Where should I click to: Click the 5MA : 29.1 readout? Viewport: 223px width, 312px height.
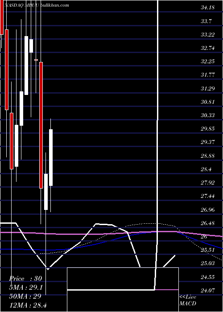tap(26, 287)
